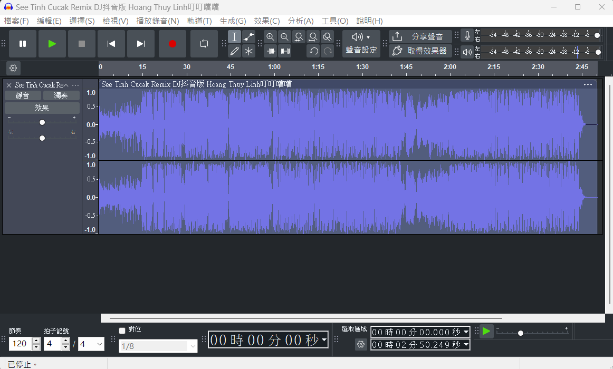This screenshot has width=613, height=369.
Task: Click the speaker playback meter icon
Action: tap(467, 52)
